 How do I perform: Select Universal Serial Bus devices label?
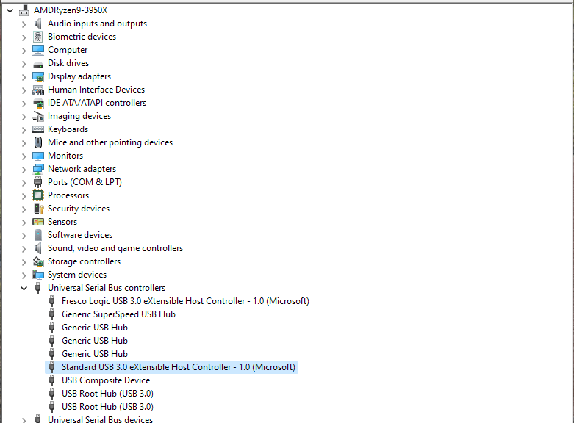pyautogui.click(x=100, y=419)
